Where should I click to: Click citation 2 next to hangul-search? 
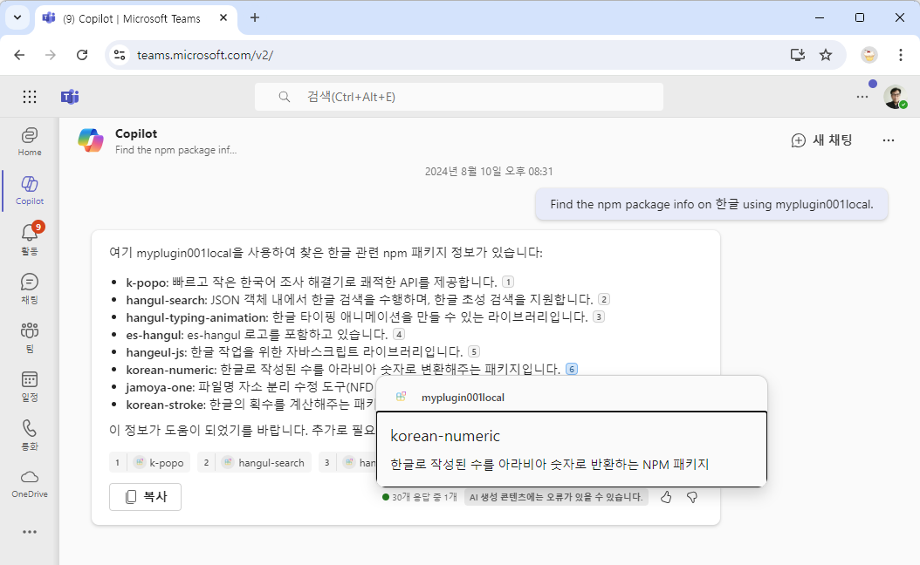pos(604,299)
